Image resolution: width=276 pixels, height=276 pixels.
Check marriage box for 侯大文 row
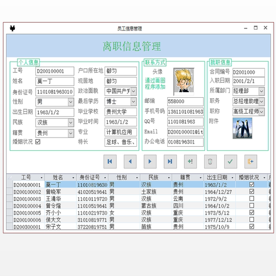[252, 219]
